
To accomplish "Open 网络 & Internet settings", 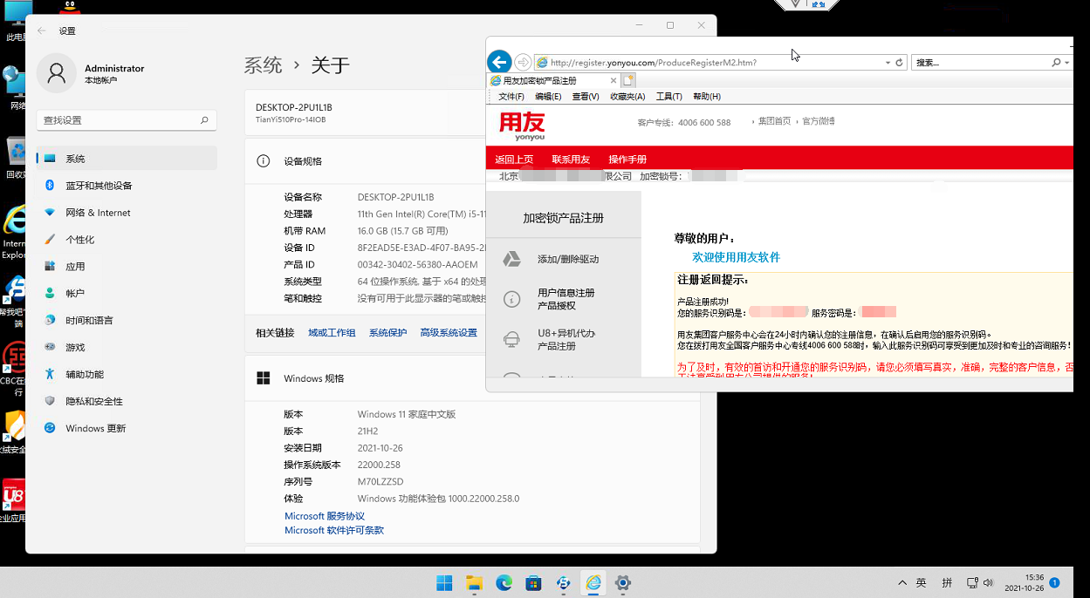I will click(127, 213).
